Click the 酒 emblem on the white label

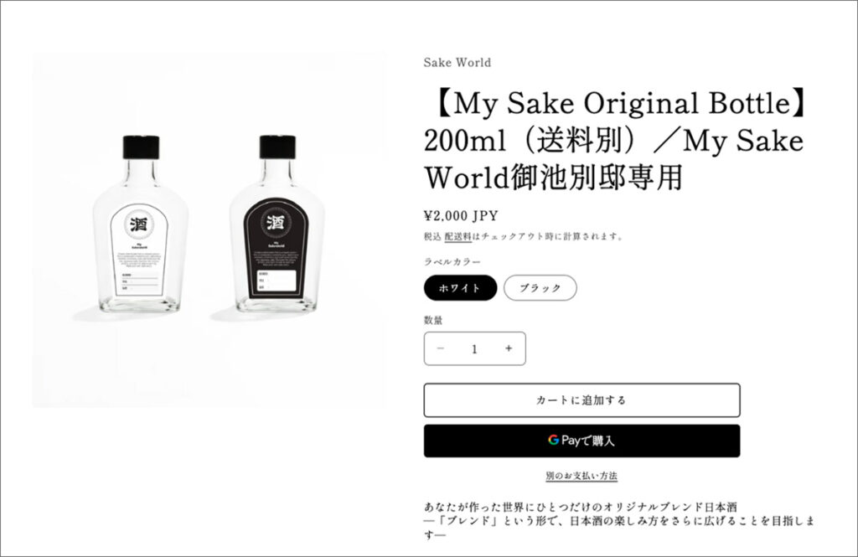pyautogui.click(x=139, y=224)
